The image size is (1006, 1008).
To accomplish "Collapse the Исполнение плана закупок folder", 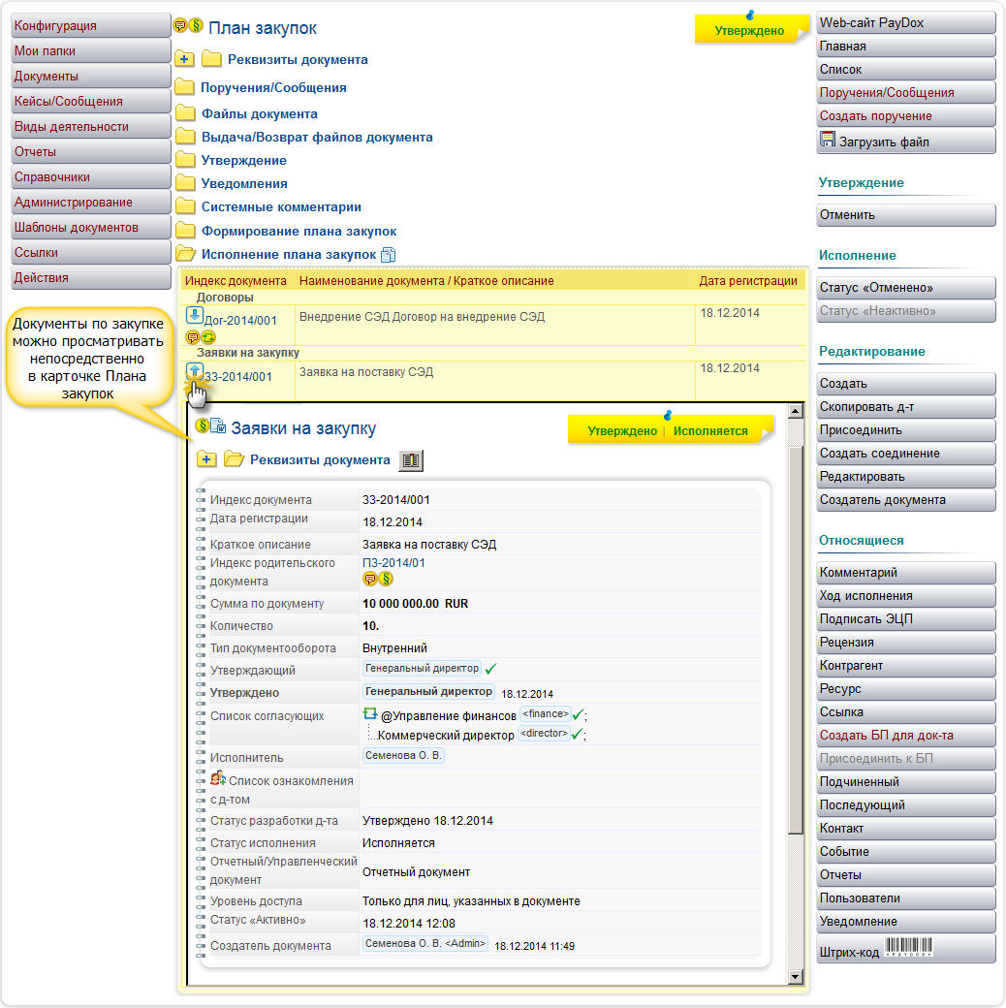I will point(185,255).
